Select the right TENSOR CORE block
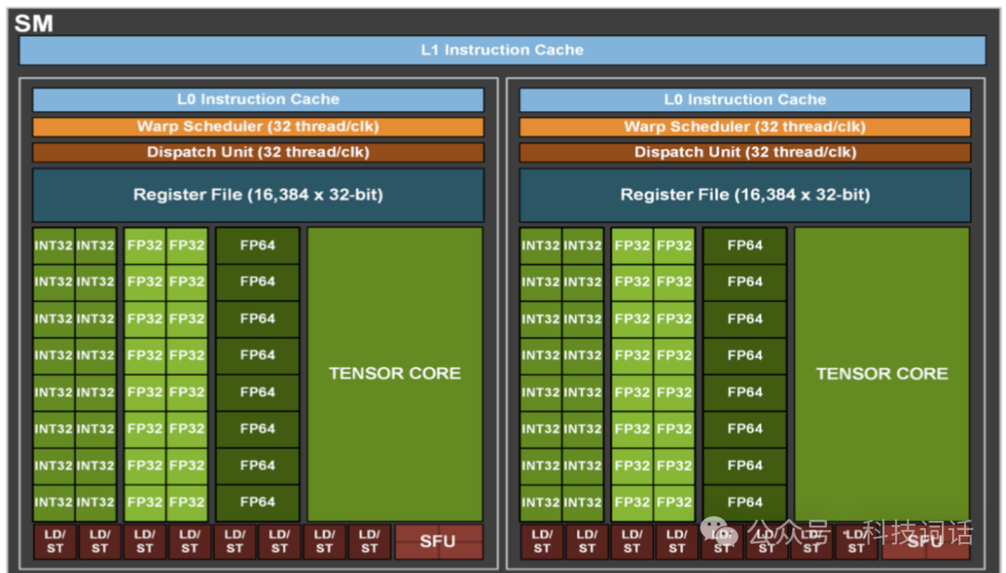The image size is (1006, 573). point(881,373)
